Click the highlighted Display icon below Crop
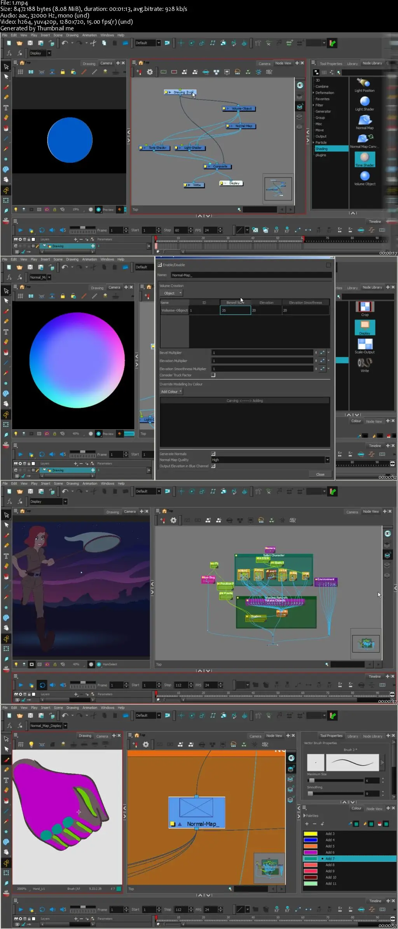 click(365, 327)
